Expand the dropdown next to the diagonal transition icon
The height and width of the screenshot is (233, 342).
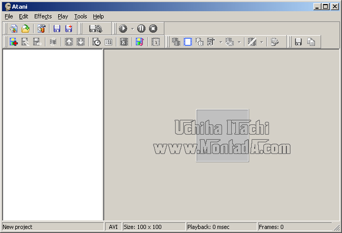pos(262,42)
